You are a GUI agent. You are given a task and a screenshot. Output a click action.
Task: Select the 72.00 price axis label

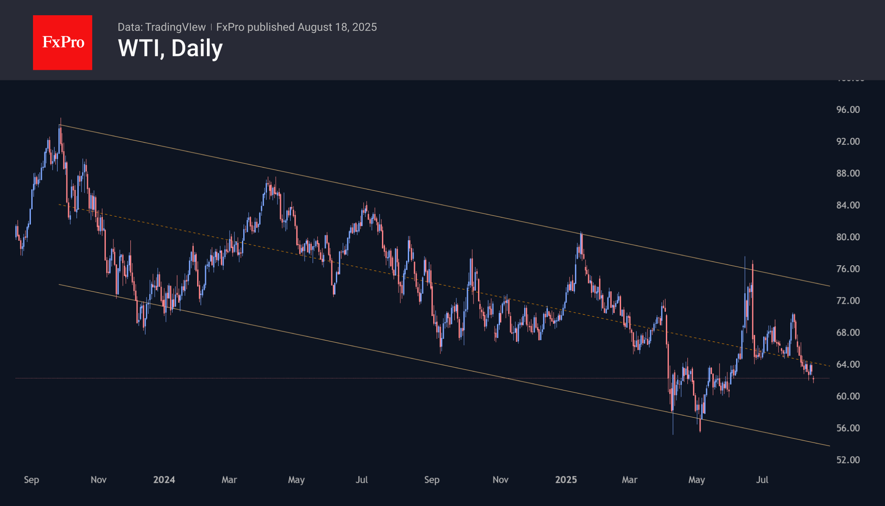848,301
